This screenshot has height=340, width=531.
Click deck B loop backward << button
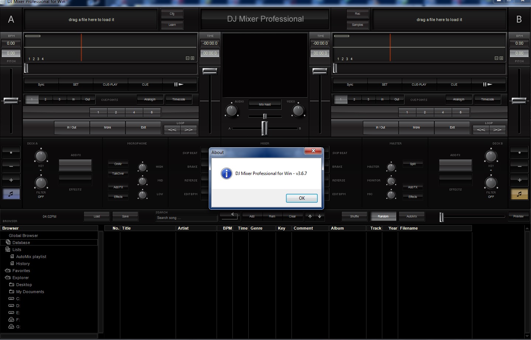pos(481,130)
